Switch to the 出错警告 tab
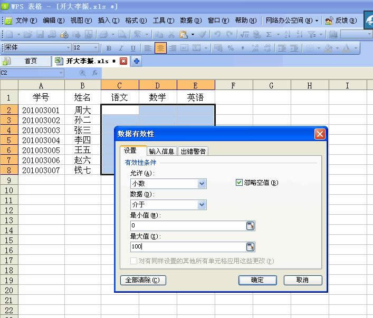Image resolution: width=373 pixels, height=318 pixels. point(193,151)
